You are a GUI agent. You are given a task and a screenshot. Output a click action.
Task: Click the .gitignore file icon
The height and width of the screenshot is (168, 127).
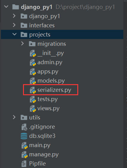[x=24, y=127]
